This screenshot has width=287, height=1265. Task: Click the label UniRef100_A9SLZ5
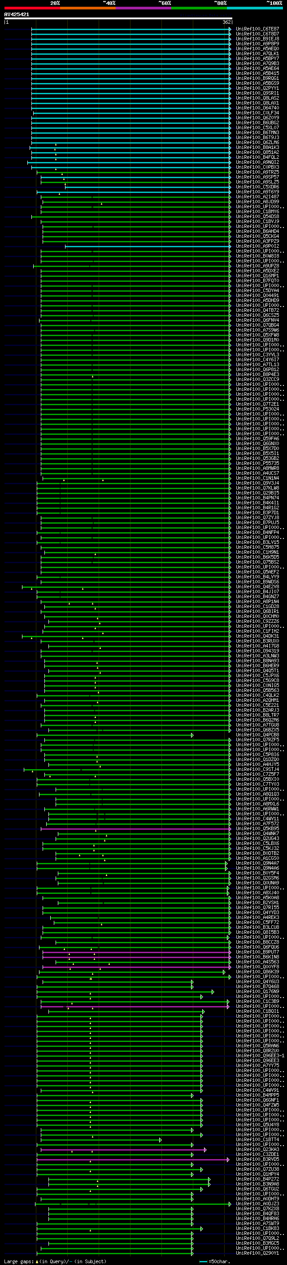coord(257,182)
